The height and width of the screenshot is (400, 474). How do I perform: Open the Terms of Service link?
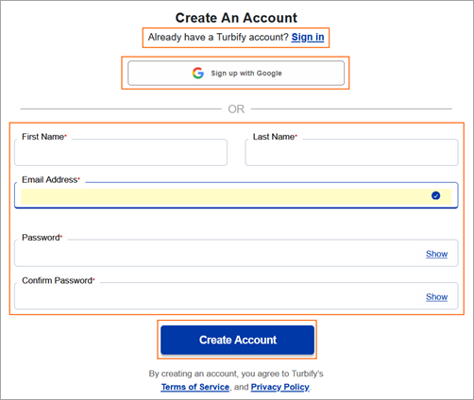[195, 387]
